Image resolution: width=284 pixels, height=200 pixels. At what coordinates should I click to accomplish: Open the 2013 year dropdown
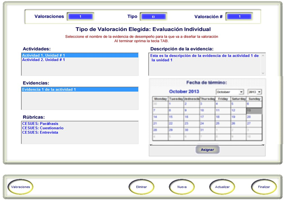(254, 92)
